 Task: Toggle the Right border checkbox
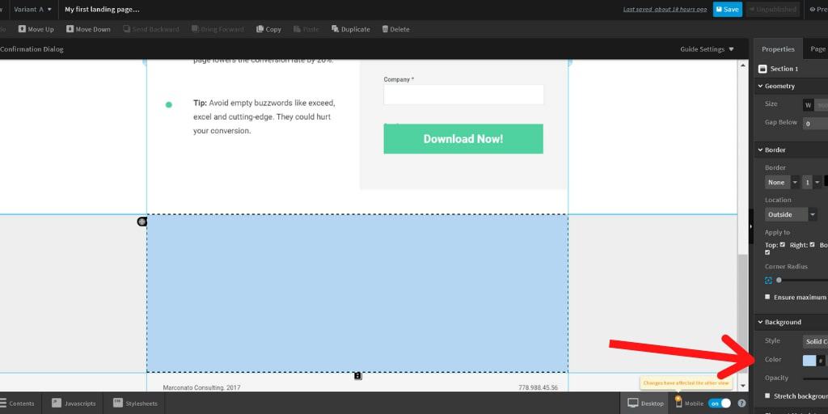coord(812,244)
